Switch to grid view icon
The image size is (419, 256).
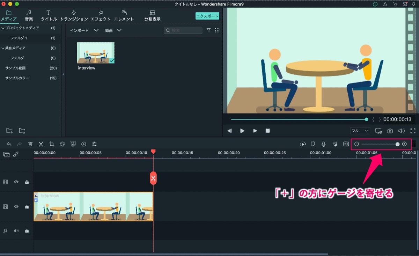point(217,30)
